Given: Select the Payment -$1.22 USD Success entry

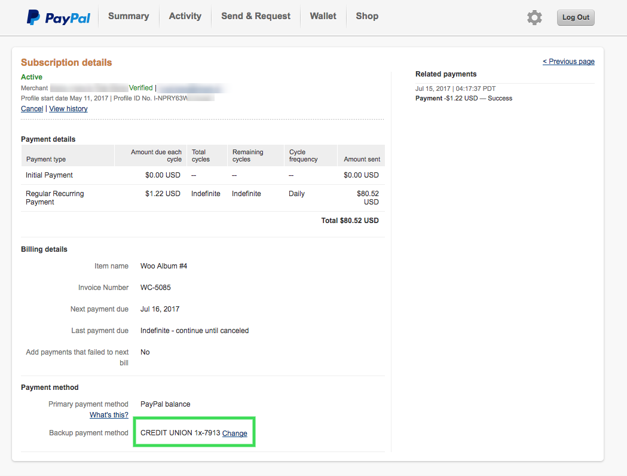Looking at the screenshot, I should click(x=464, y=99).
